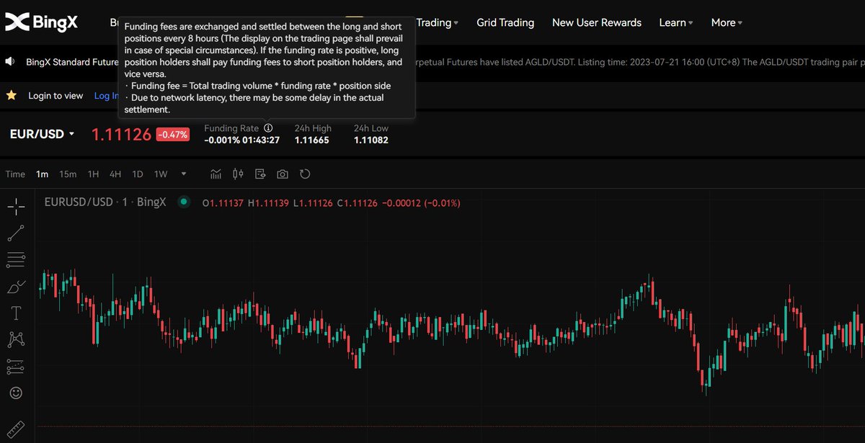Open the indicators icon on the chart toolbar
The height and width of the screenshot is (443, 865).
216,174
